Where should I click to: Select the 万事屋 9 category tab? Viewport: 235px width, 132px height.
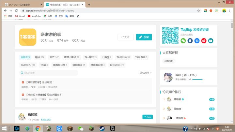106,57
